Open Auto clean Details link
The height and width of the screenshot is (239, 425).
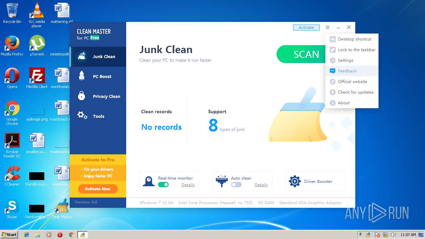pyautogui.click(x=261, y=185)
